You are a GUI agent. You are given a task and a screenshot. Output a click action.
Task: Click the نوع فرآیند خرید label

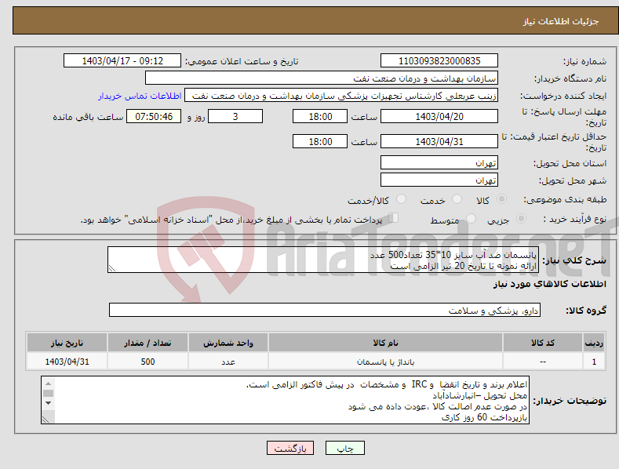[x=575, y=219]
